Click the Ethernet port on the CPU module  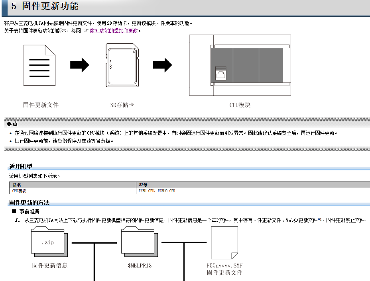220,74
